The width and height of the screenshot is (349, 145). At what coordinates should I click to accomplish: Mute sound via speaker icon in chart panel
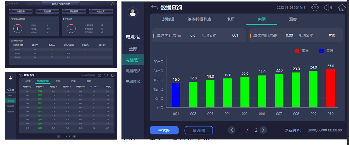click(328, 8)
